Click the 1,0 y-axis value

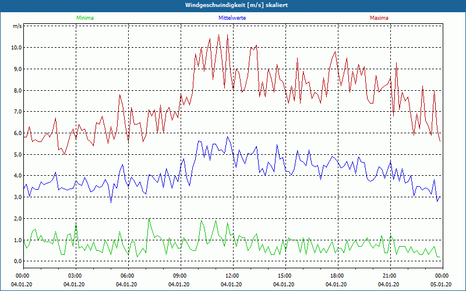point(17,240)
